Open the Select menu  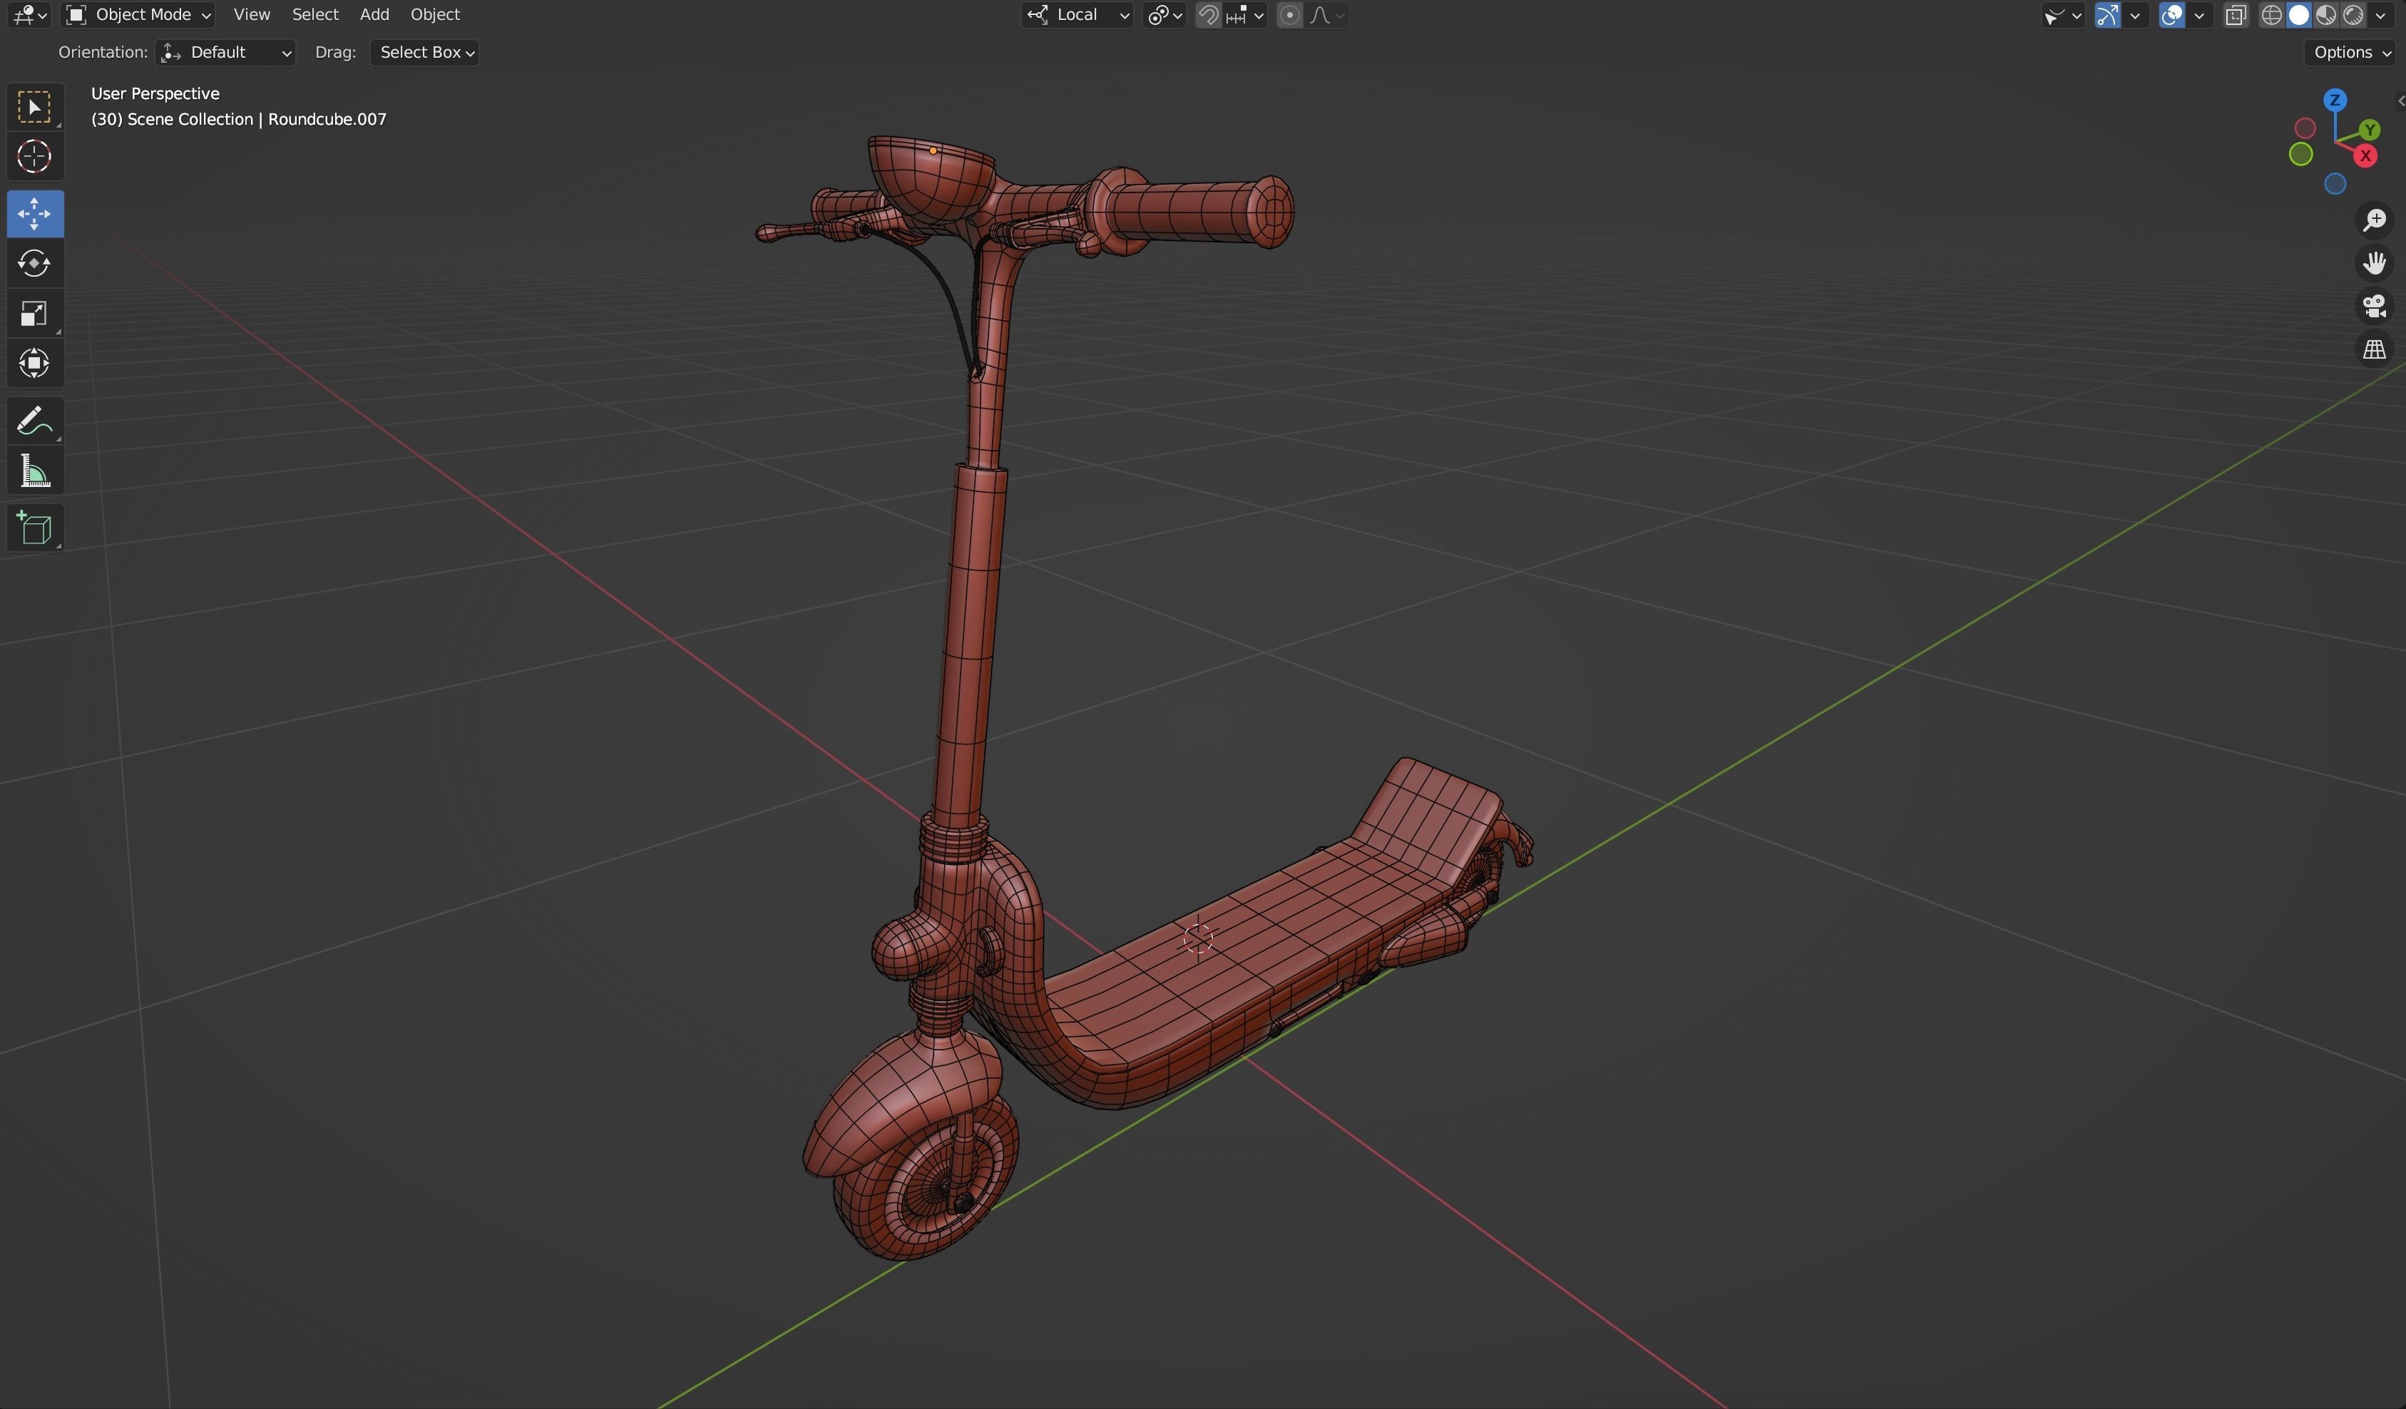(x=315, y=14)
